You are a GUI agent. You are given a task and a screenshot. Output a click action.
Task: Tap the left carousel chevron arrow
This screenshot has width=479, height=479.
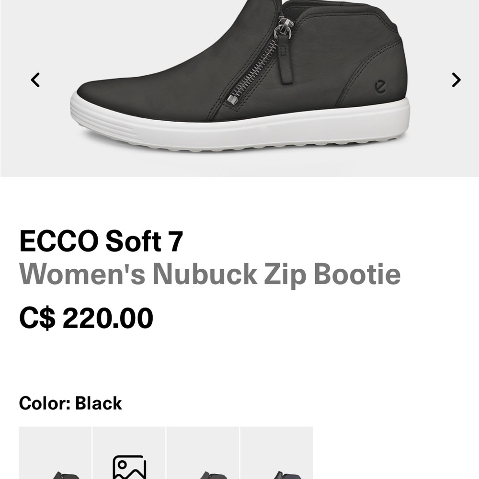(x=34, y=80)
